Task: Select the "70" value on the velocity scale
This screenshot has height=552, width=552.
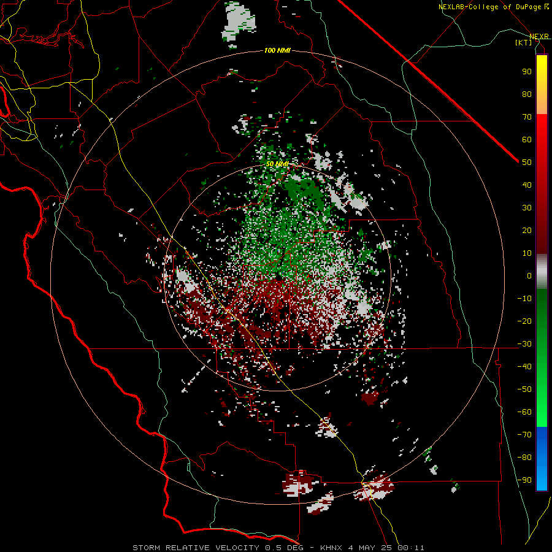Action: pos(527,117)
